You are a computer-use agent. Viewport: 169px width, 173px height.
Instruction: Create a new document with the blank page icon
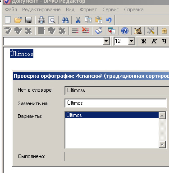8,20
